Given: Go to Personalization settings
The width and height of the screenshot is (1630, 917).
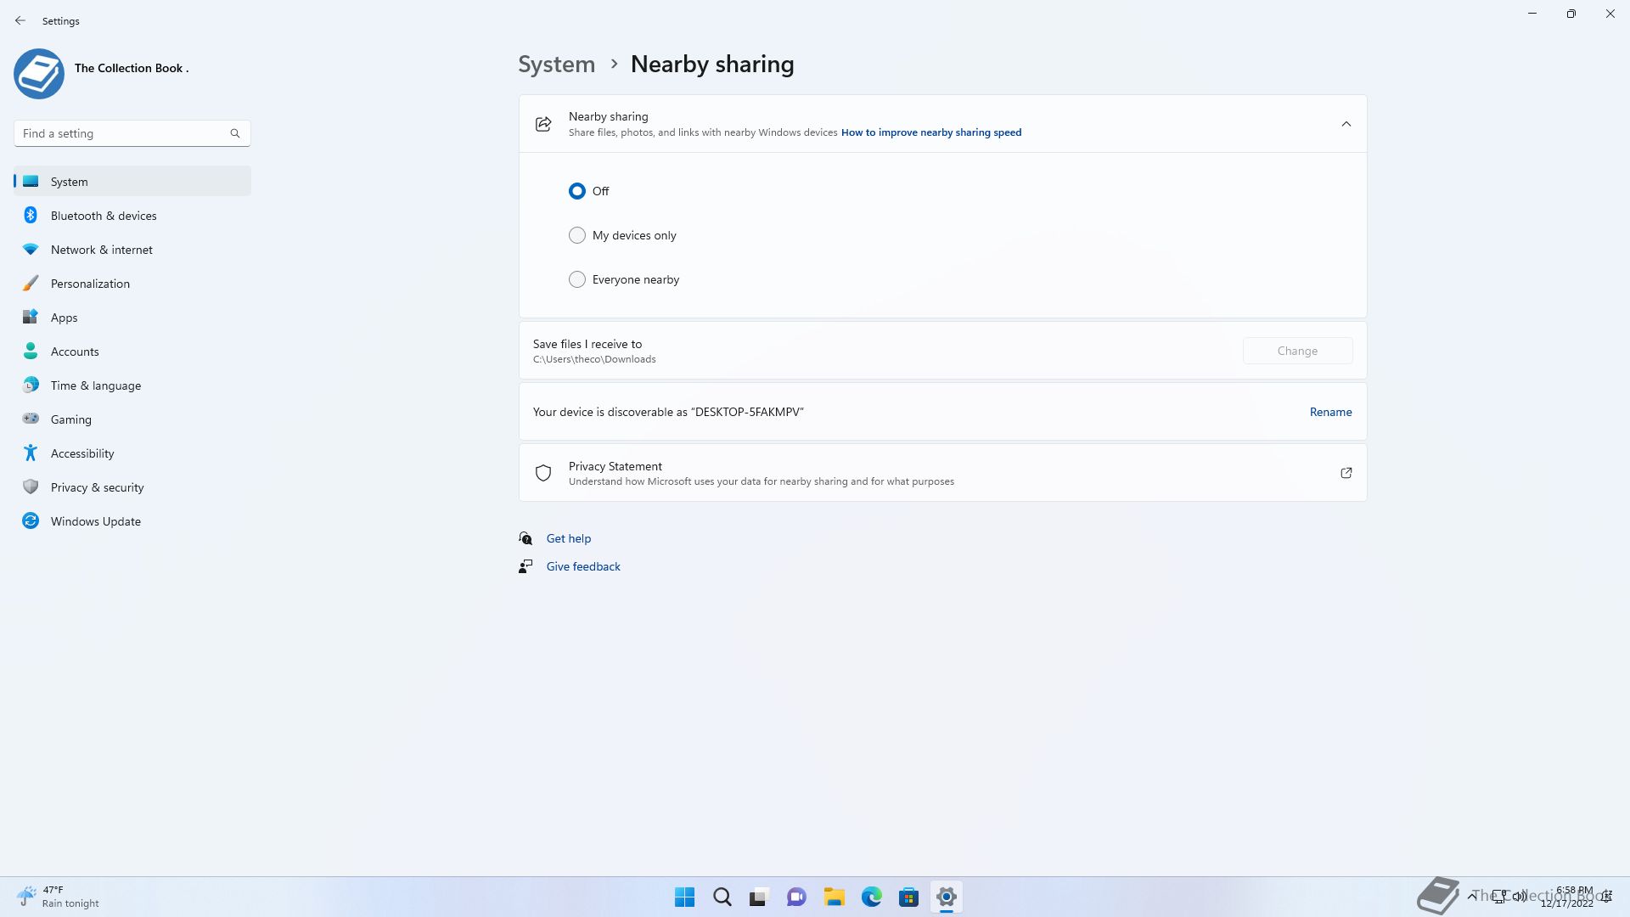Looking at the screenshot, I should point(132,284).
